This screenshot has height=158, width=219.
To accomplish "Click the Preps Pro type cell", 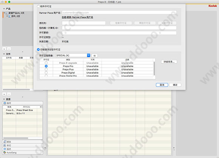I will [x=68, y=66].
